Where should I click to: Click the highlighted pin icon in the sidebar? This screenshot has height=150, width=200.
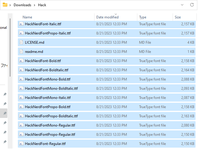[5, 113]
